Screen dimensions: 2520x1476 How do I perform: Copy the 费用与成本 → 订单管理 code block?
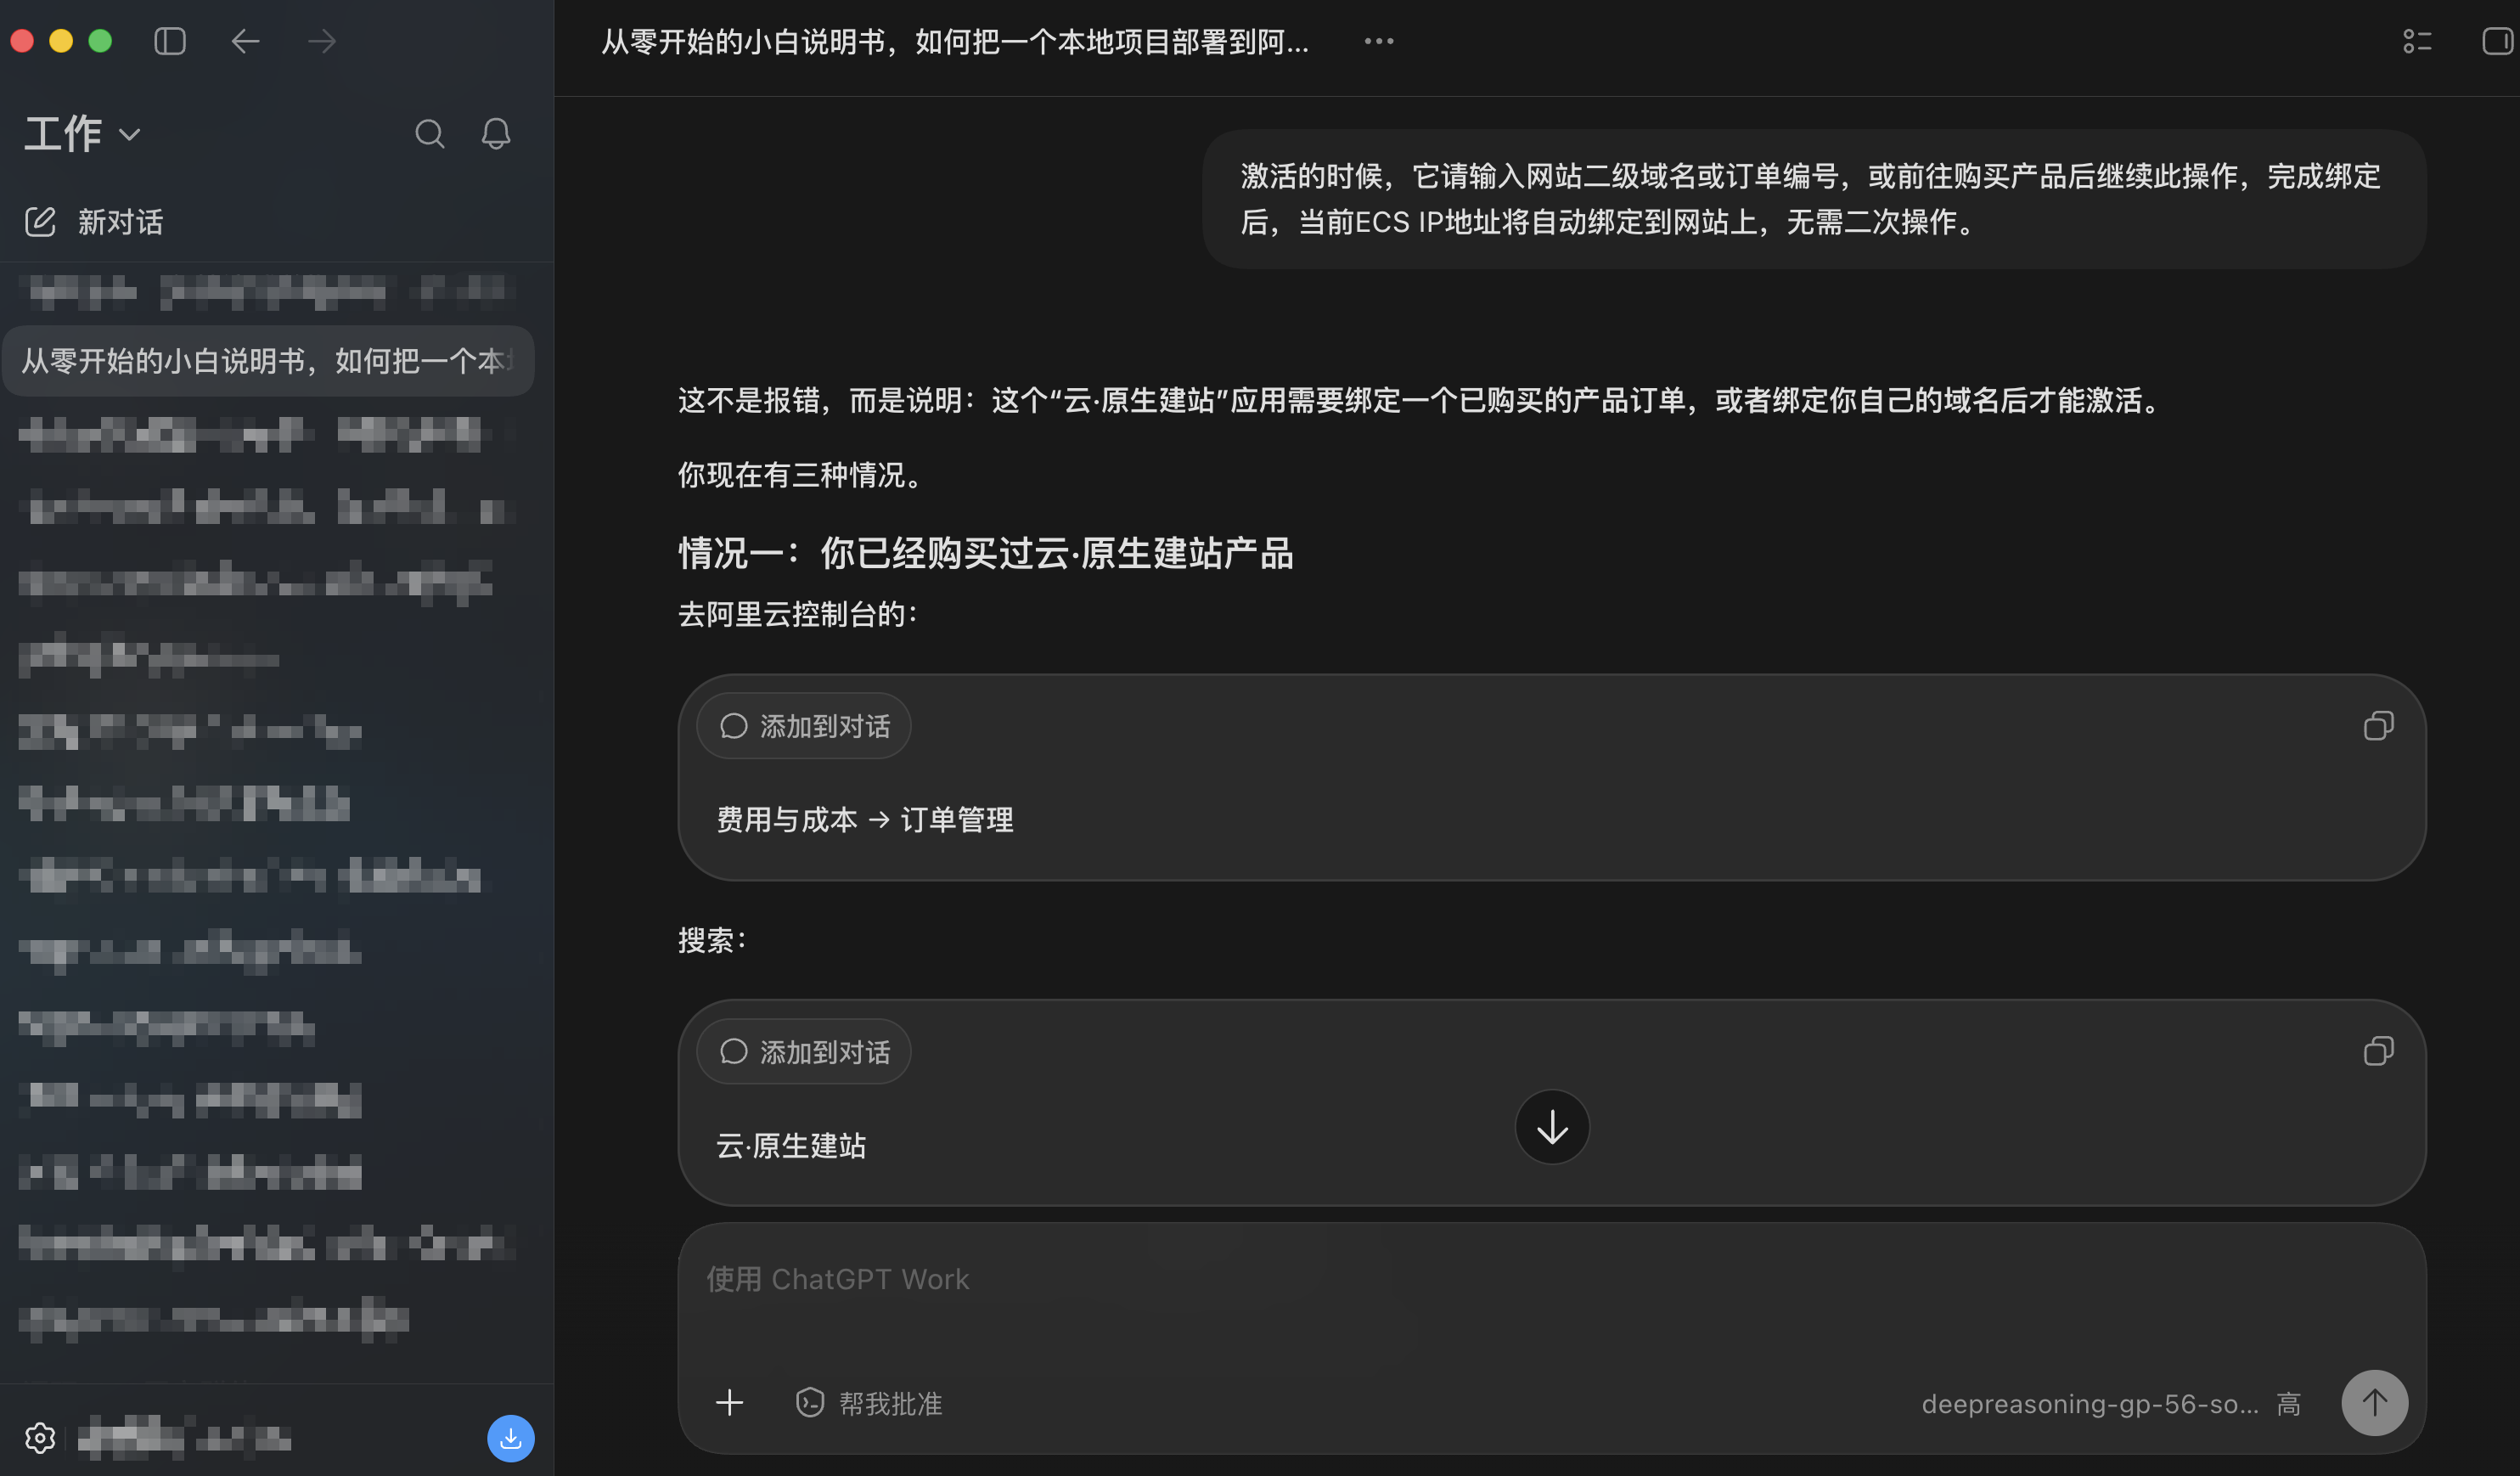(2378, 726)
